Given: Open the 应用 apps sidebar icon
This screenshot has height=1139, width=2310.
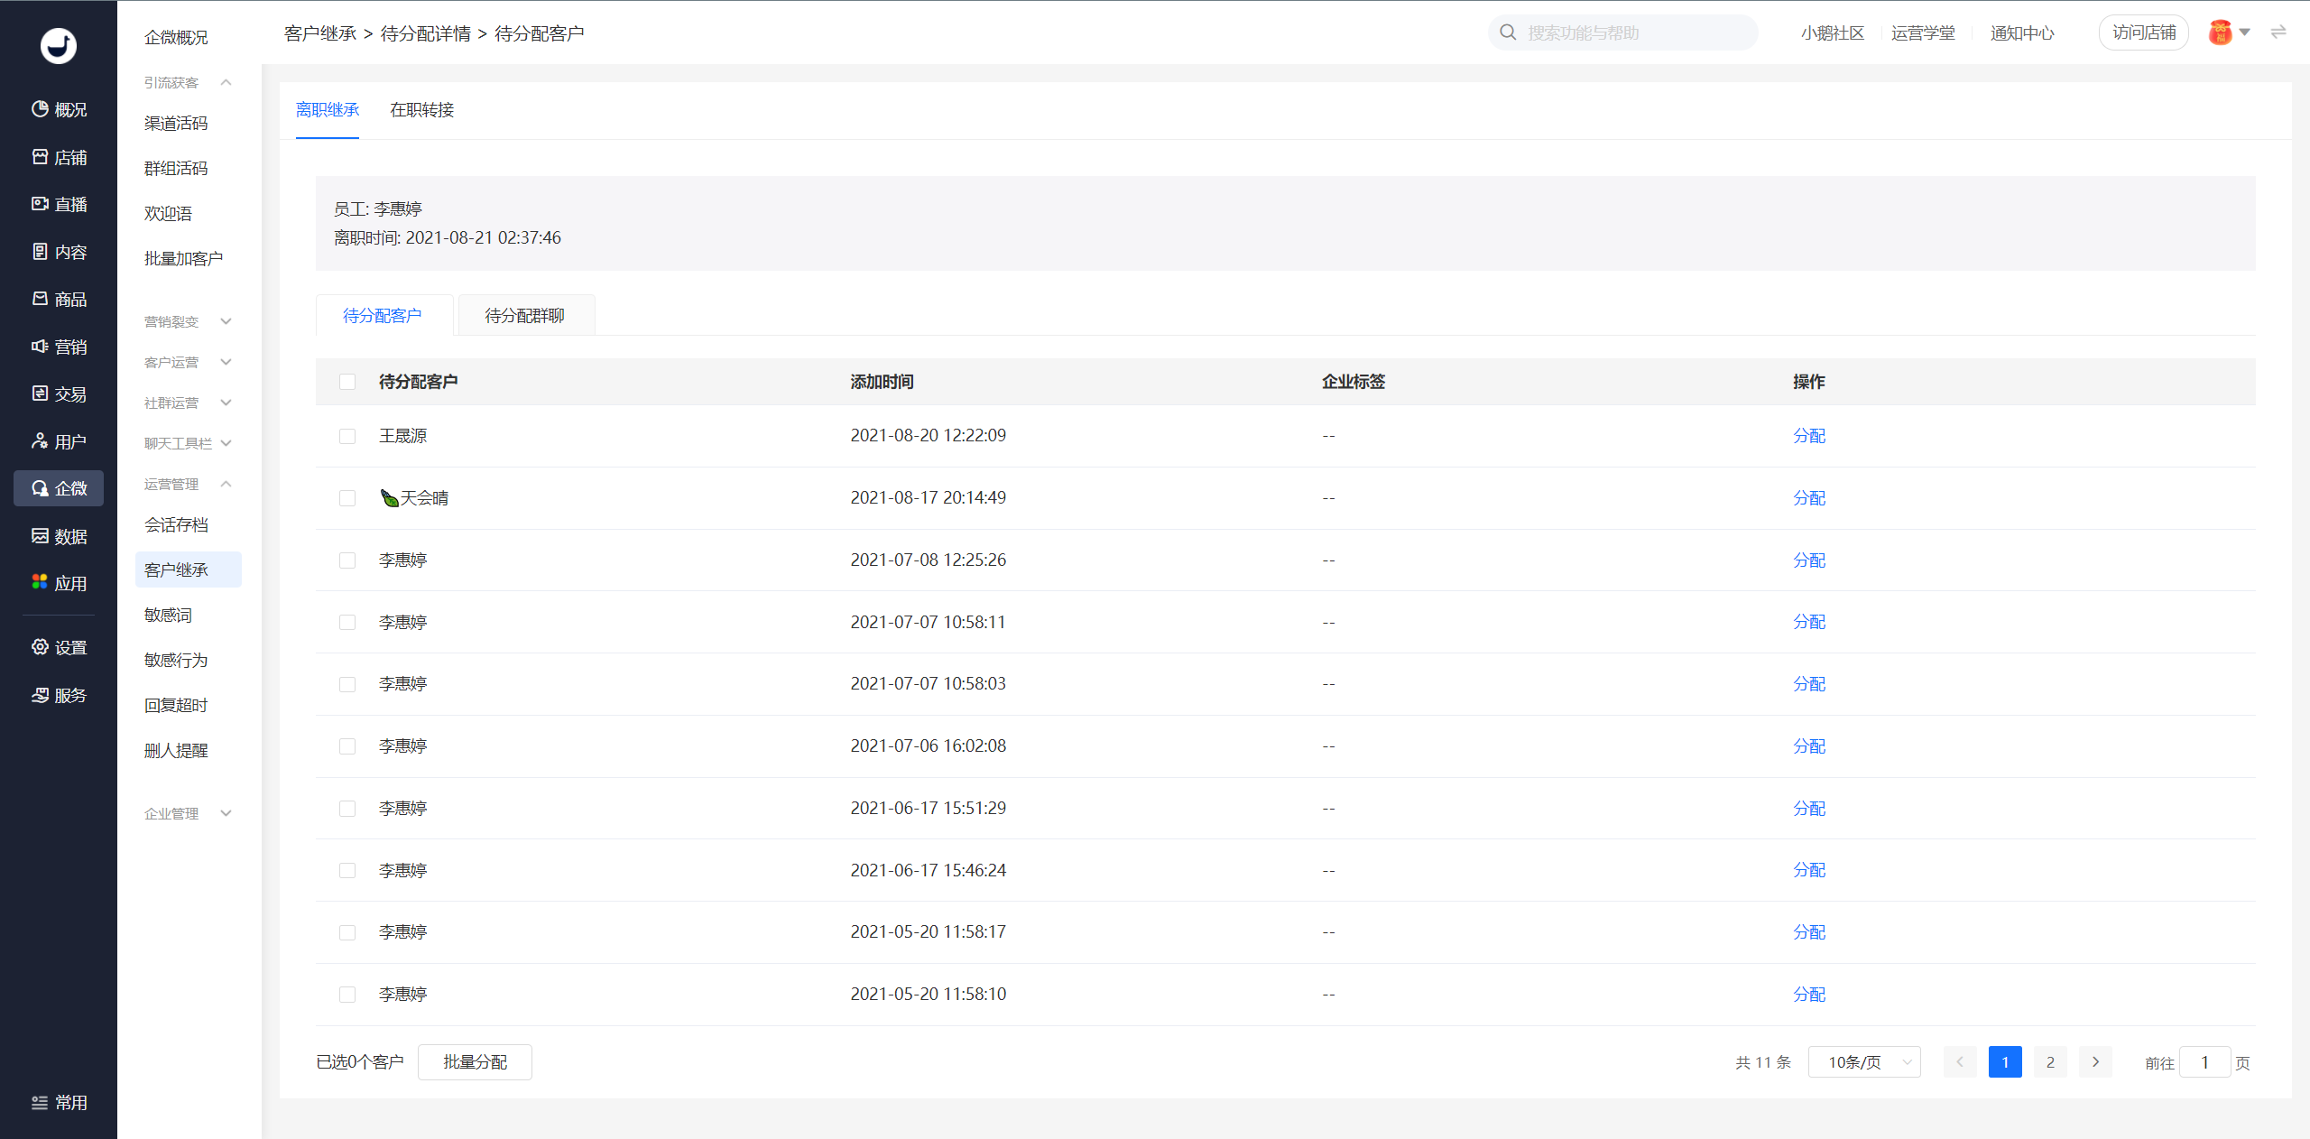Looking at the screenshot, I should (x=40, y=583).
